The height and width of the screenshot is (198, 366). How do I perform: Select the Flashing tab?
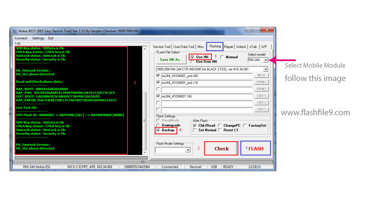(x=215, y=46)
